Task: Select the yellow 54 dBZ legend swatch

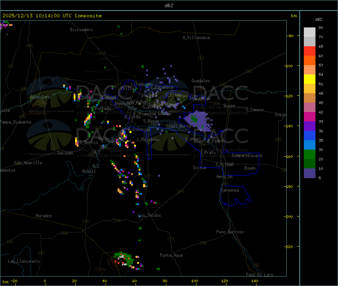Action: click(x=309, y=79)
